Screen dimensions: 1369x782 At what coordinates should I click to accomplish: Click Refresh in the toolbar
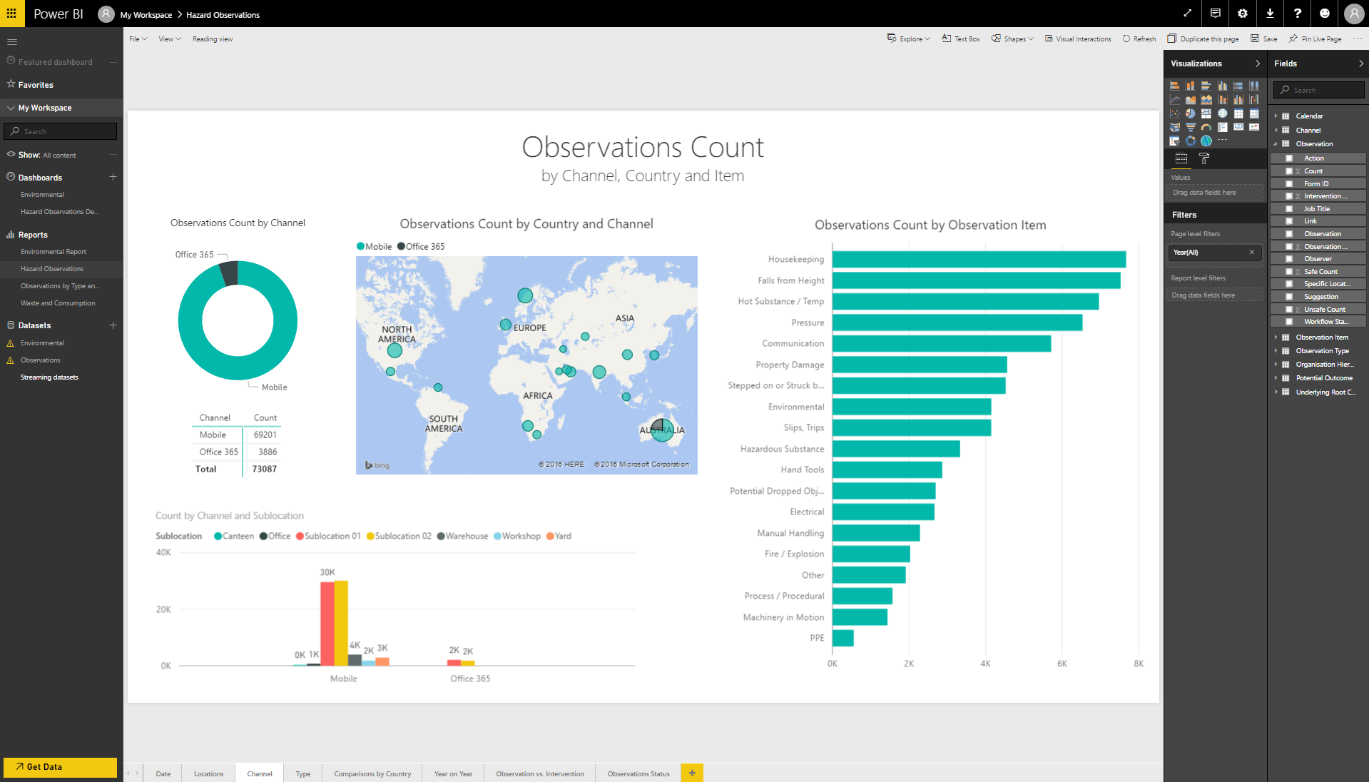[x=1139, y=39]
